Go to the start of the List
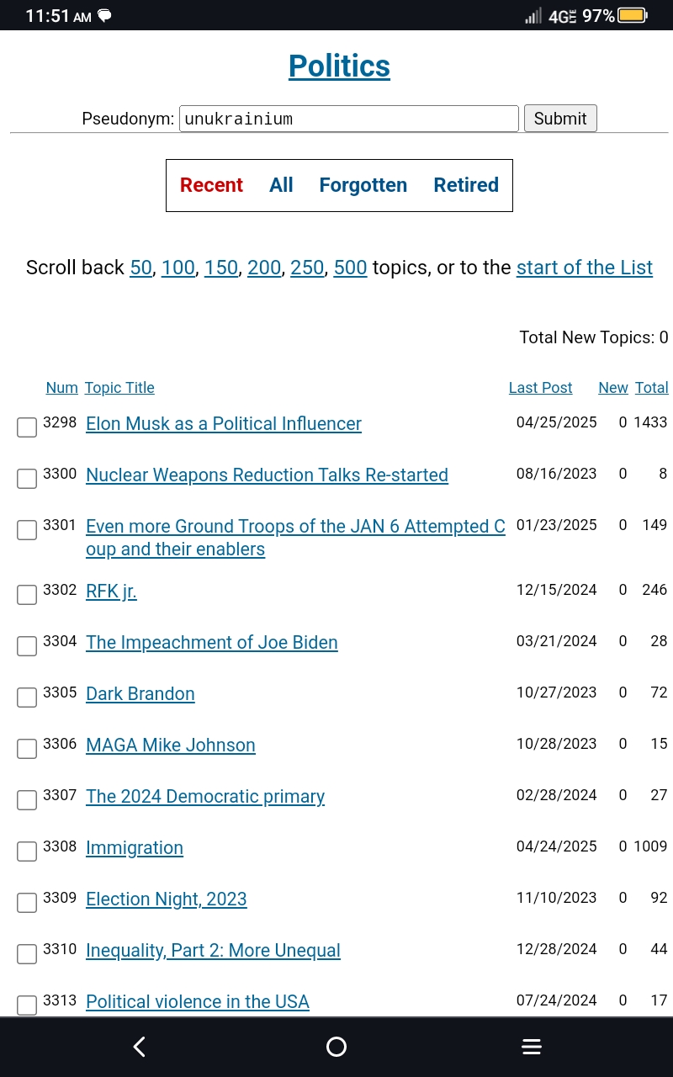 (584, 268)
